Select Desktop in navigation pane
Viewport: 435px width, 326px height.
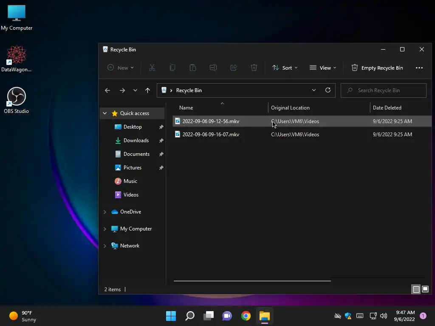pos(133,127)
